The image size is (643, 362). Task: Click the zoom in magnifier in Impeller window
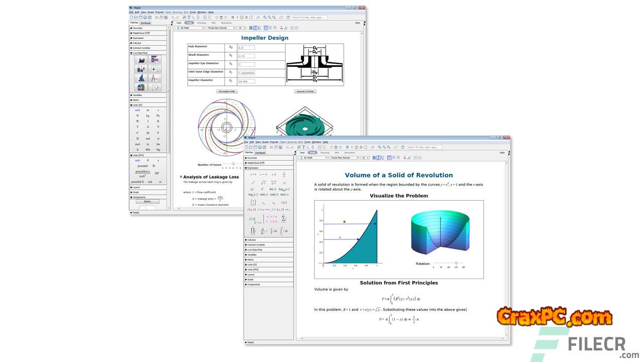[x=265, y=17]
